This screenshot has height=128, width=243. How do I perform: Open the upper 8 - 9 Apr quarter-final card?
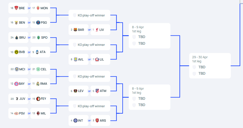150,36
